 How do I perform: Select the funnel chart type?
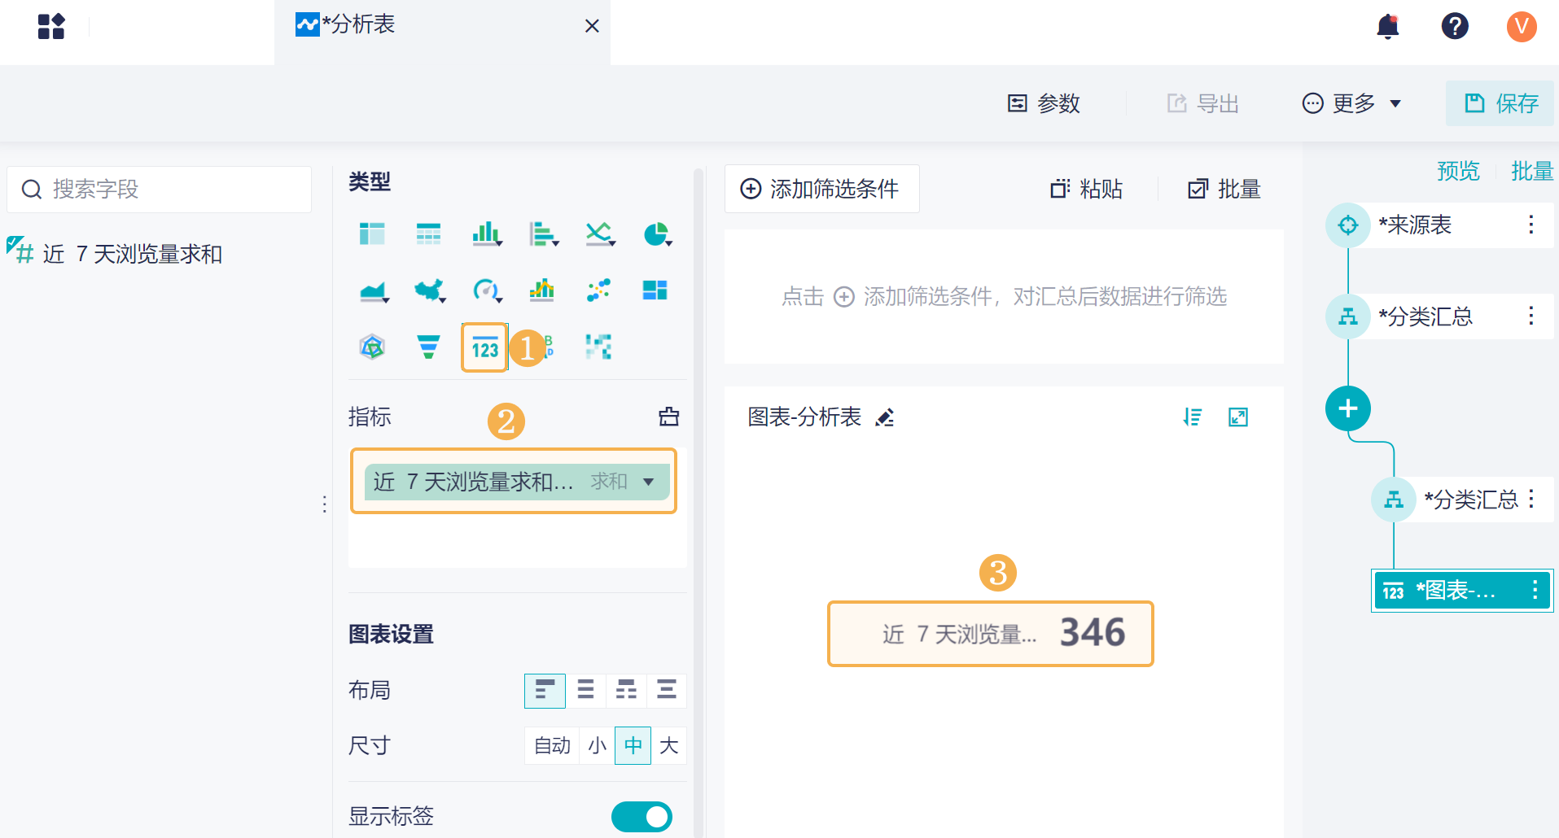point(428,347)
